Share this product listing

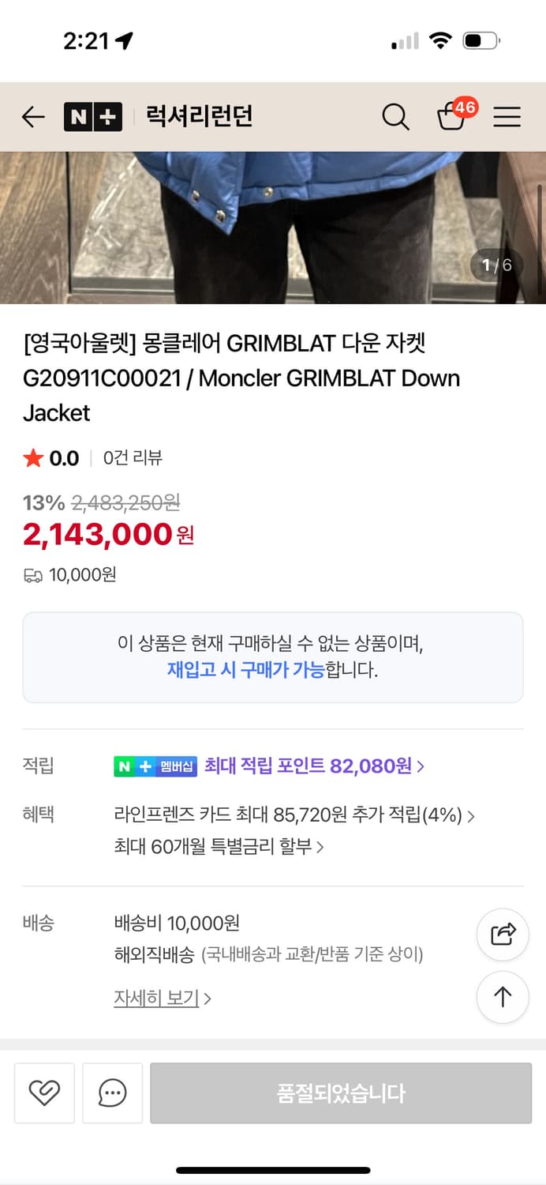tap(503, 934)
